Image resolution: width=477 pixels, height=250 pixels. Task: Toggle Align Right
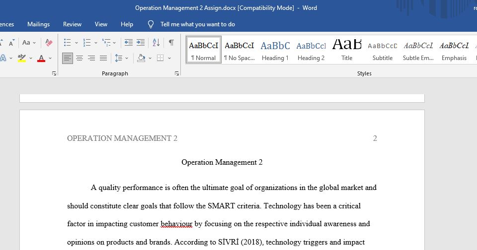(91, 58)
